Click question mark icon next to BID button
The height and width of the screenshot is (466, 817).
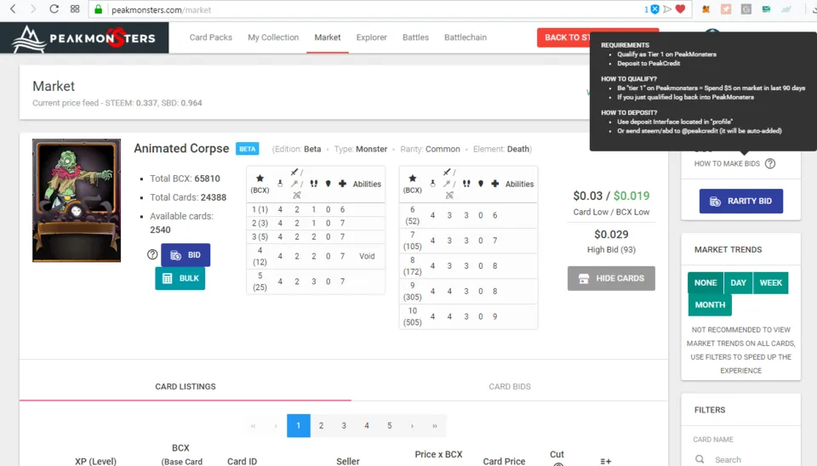(x=152, y=254)
